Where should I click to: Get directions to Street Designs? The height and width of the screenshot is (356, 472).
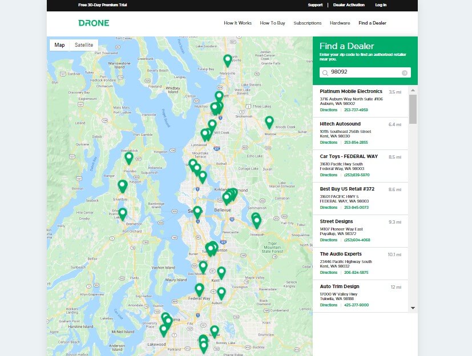point(328,240)
